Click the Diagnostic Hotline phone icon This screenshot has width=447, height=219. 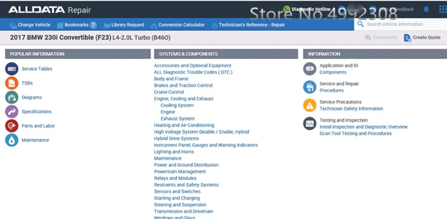click(x=287, y=9)
